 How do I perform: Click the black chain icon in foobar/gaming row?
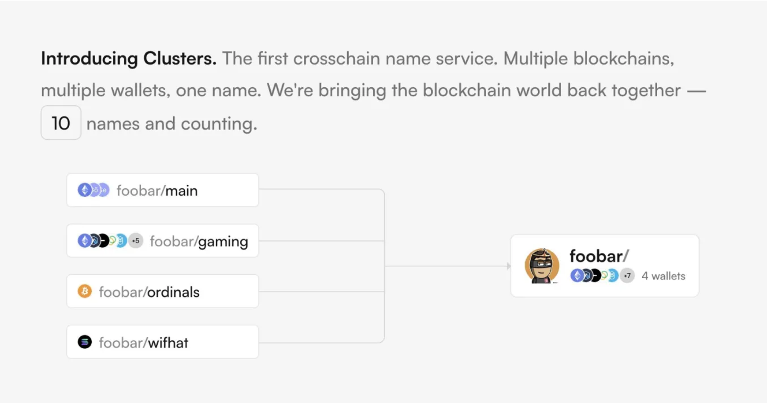click(x=104, y=241)
